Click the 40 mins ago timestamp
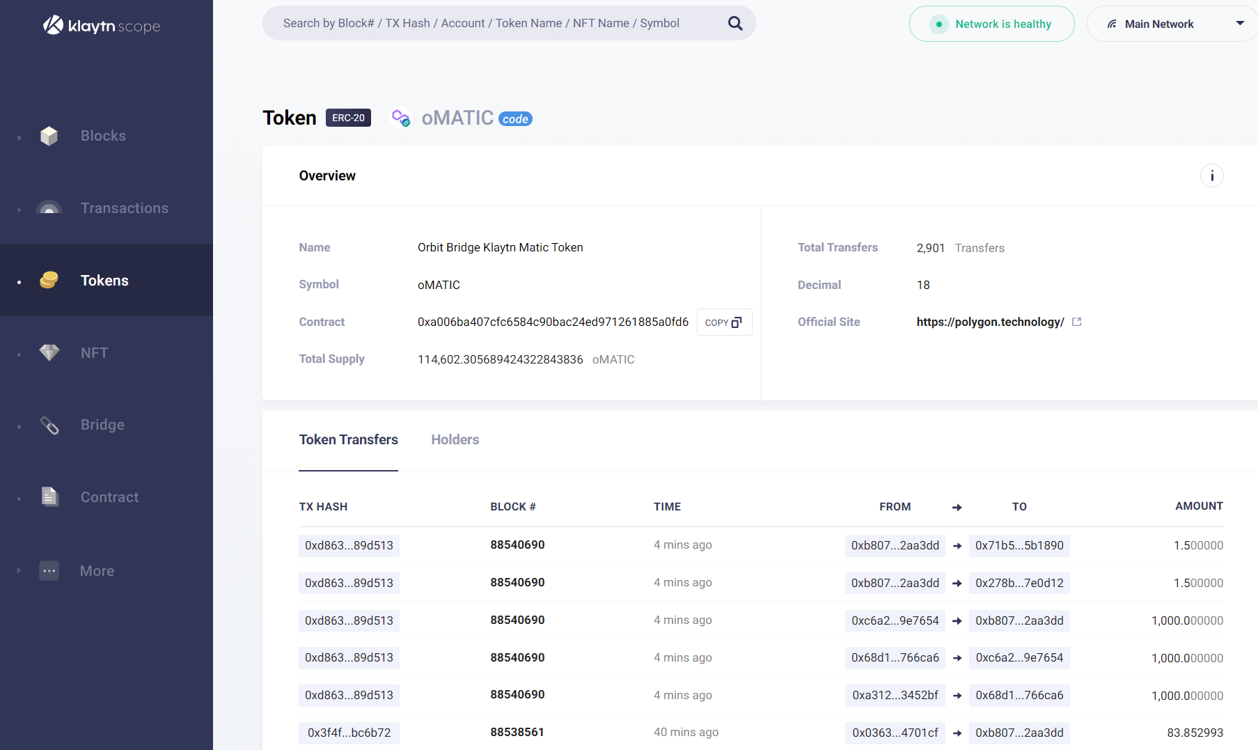Screen dimensions: 1258x750 (686, 732)
